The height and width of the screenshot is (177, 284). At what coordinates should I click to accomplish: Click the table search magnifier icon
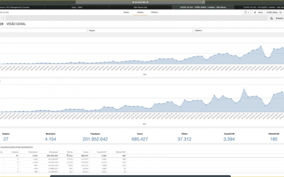(x=1, y=152)
